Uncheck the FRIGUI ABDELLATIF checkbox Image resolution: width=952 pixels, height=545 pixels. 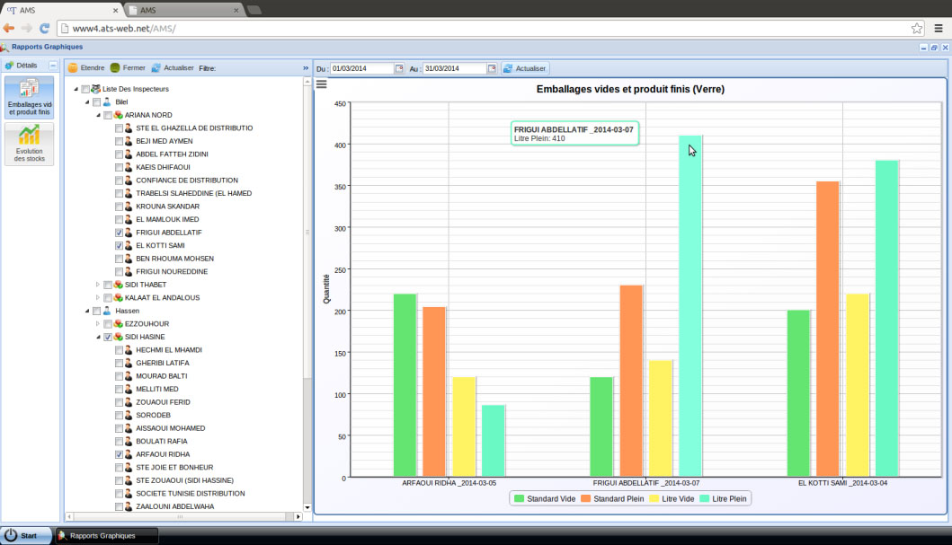120,233
